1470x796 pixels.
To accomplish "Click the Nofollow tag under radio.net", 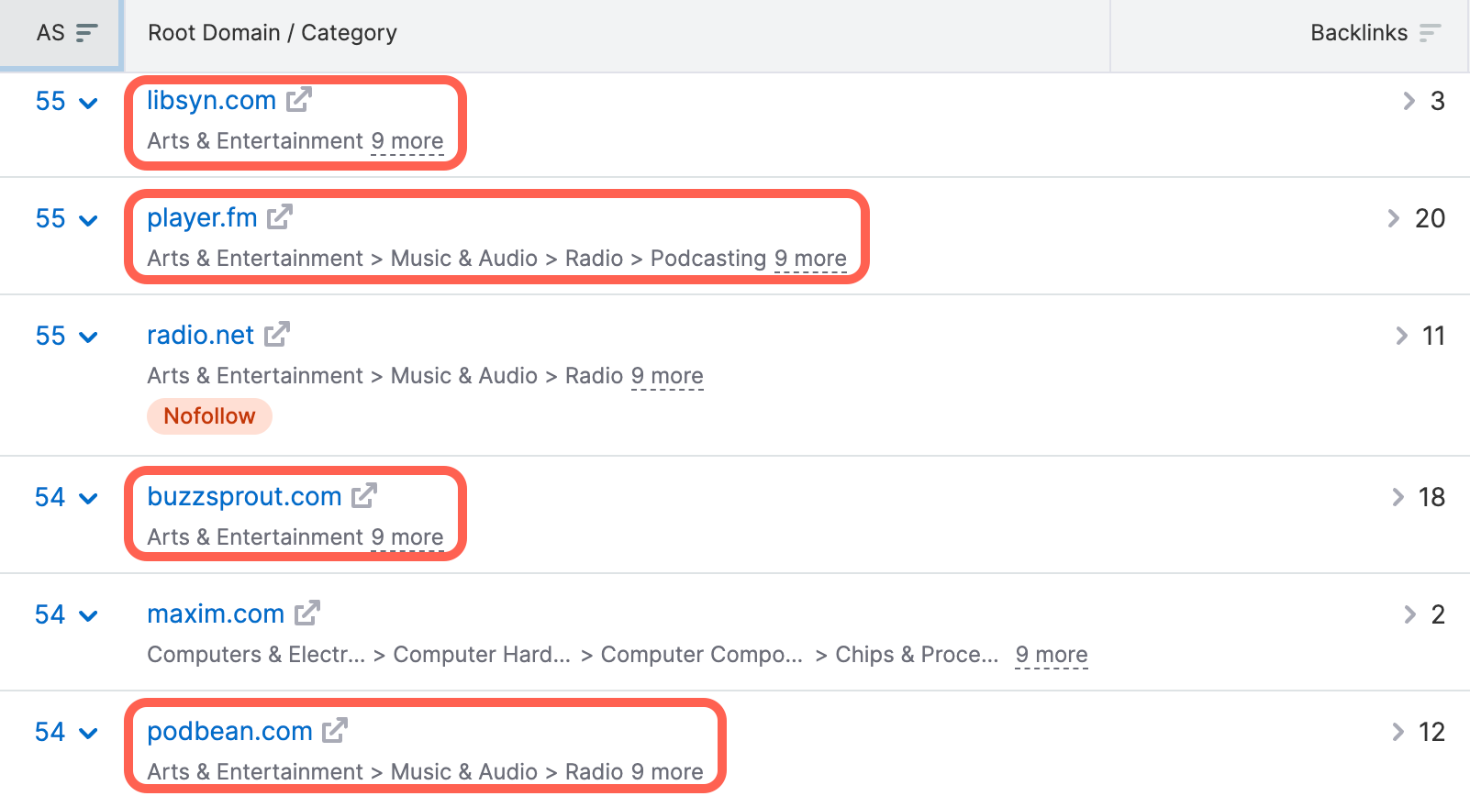I will click(x=209, y=416).
